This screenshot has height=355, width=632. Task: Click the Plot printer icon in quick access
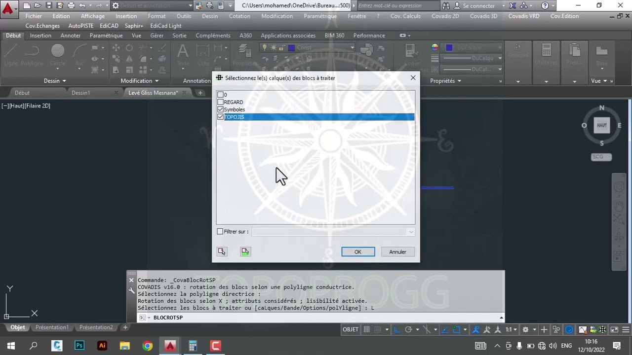pos(71,6)
